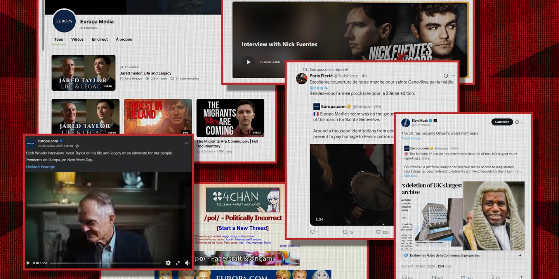
Task: Reply to Elon Musk's post
Action: 405,277
